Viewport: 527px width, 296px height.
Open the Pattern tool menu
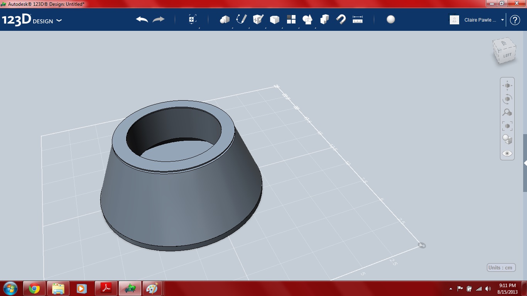tap(291, 19)
